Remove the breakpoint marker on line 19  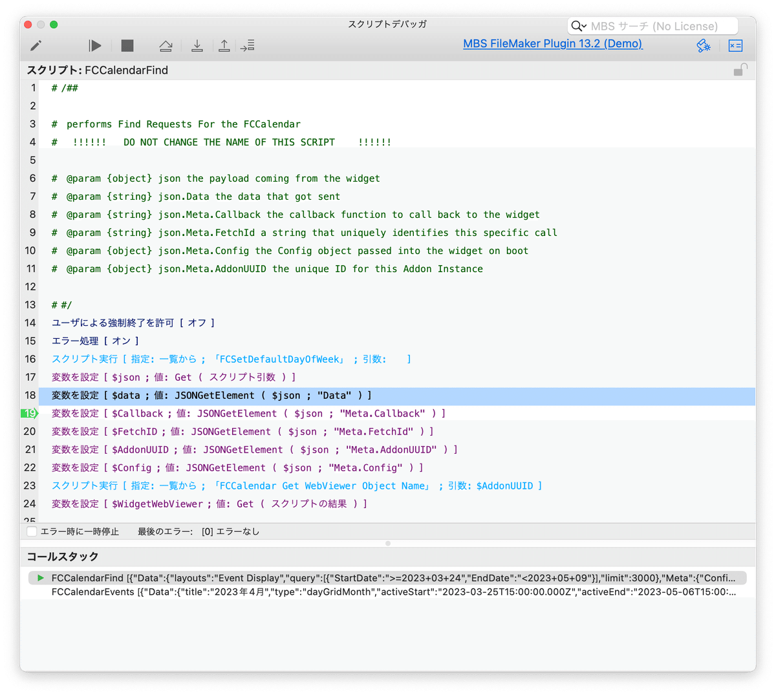tap(29, 413)
